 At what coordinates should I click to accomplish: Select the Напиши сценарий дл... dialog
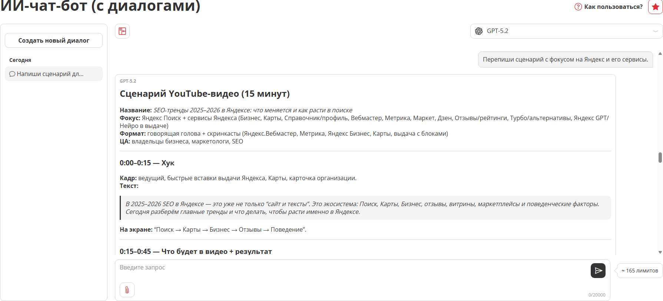(50, 74)
